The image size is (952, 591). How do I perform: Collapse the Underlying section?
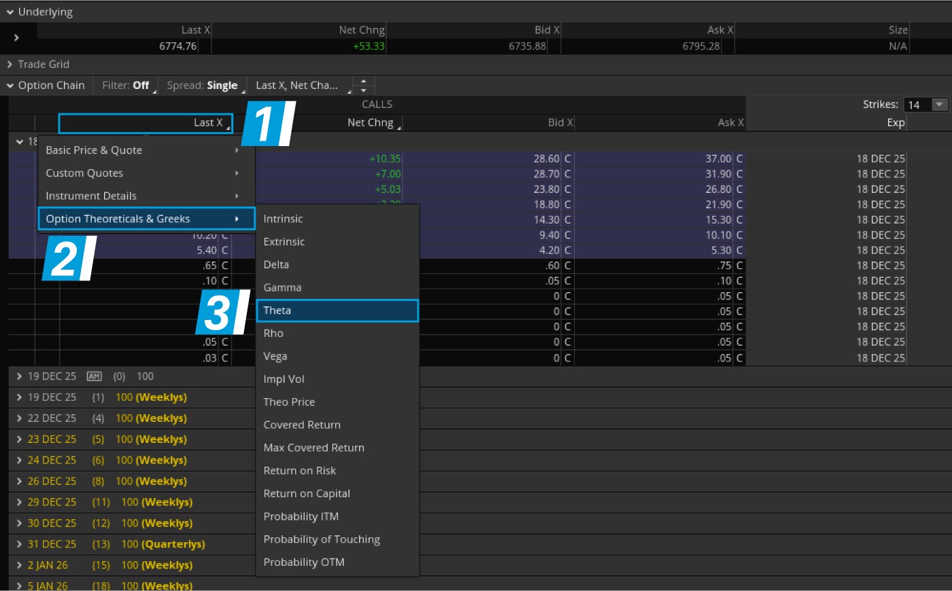pos(9,12)
